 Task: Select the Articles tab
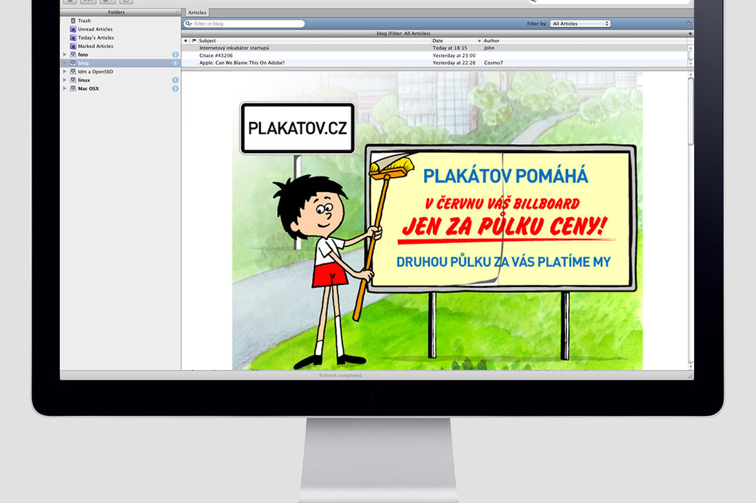197,12
